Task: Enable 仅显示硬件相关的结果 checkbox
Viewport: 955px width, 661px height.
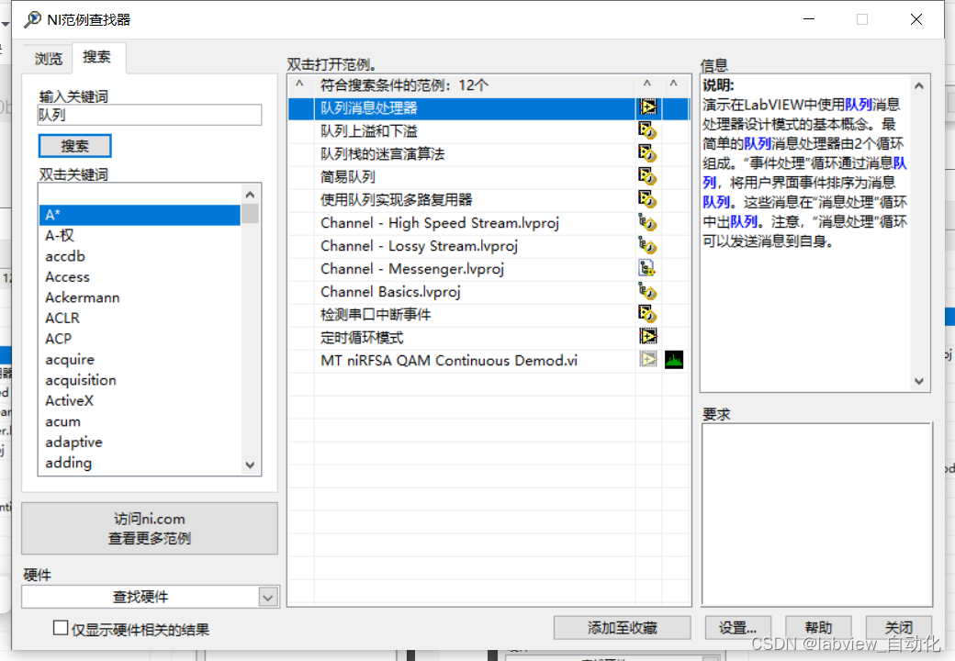Action: pos(61,628)
